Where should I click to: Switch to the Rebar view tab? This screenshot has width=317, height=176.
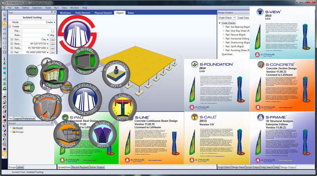pos(131,13)
